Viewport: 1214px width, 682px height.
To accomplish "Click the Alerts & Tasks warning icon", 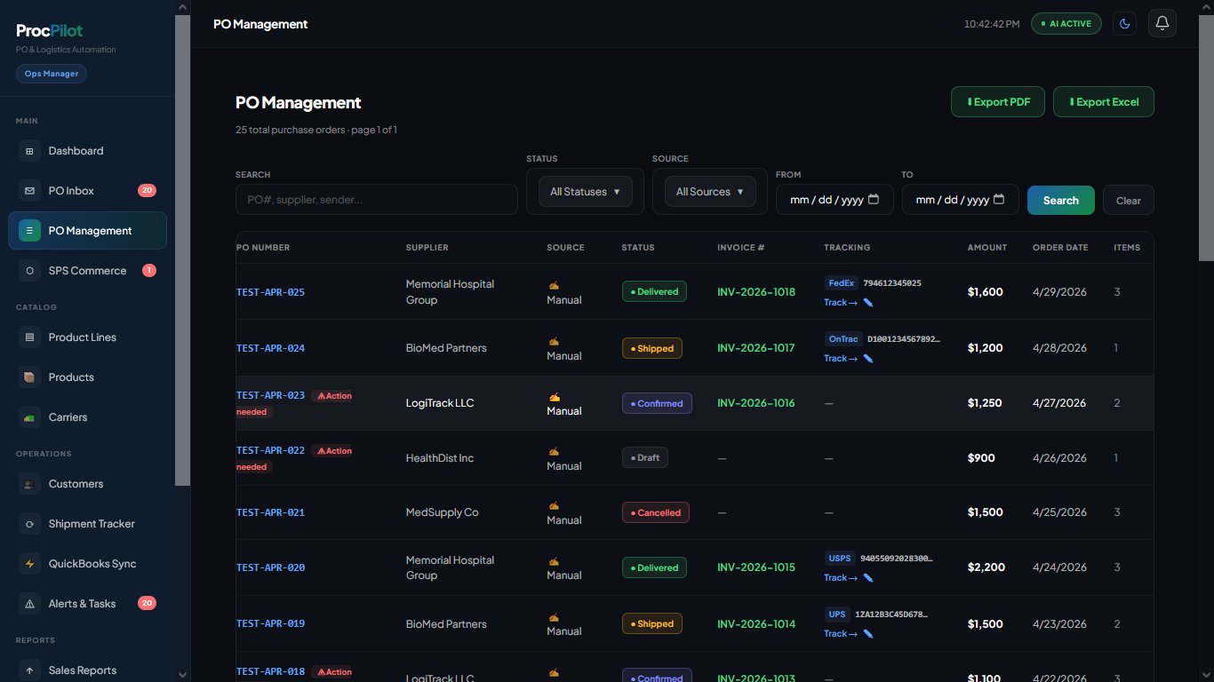I will 29,604.
